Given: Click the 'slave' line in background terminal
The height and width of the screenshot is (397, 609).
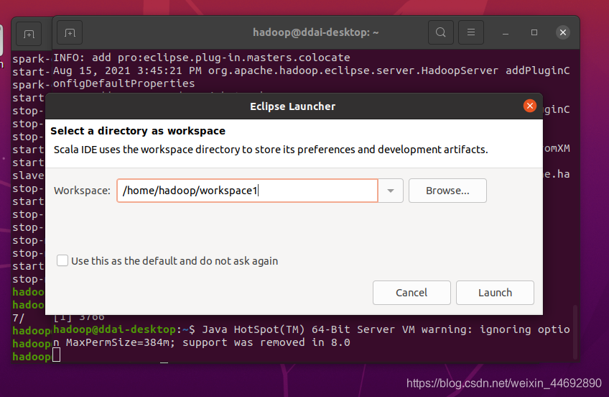Looking at the screenshot, I should 28,175.
